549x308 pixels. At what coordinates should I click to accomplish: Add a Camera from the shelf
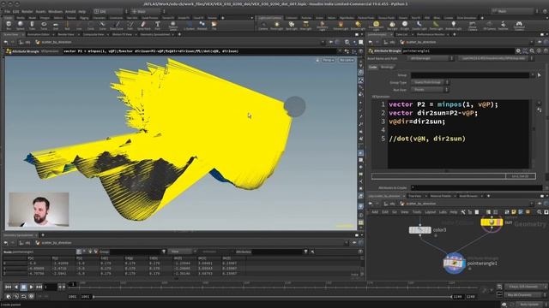pos(263,25)
